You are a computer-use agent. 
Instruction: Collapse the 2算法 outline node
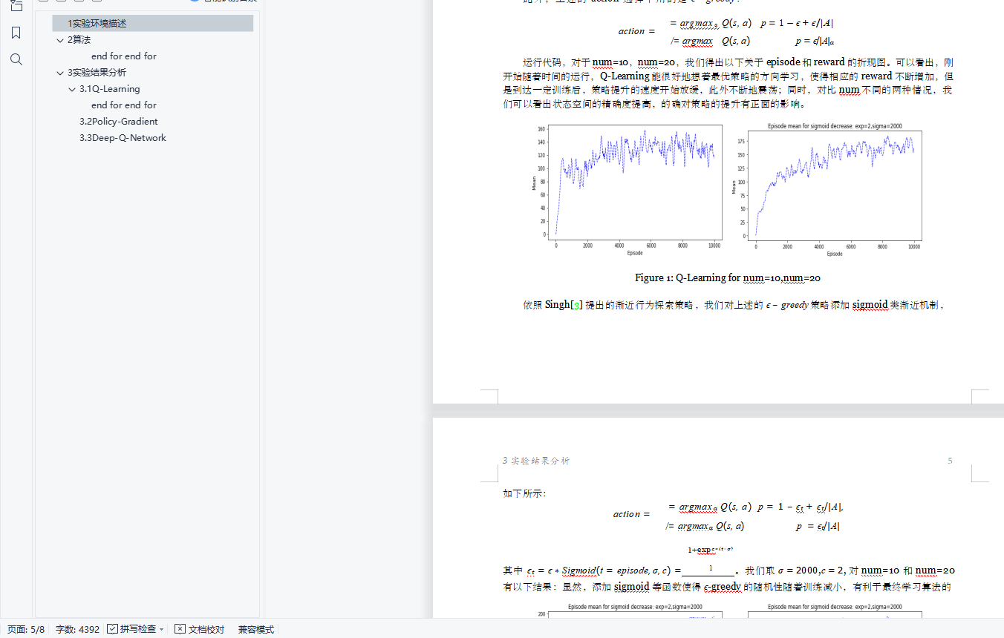60,40
